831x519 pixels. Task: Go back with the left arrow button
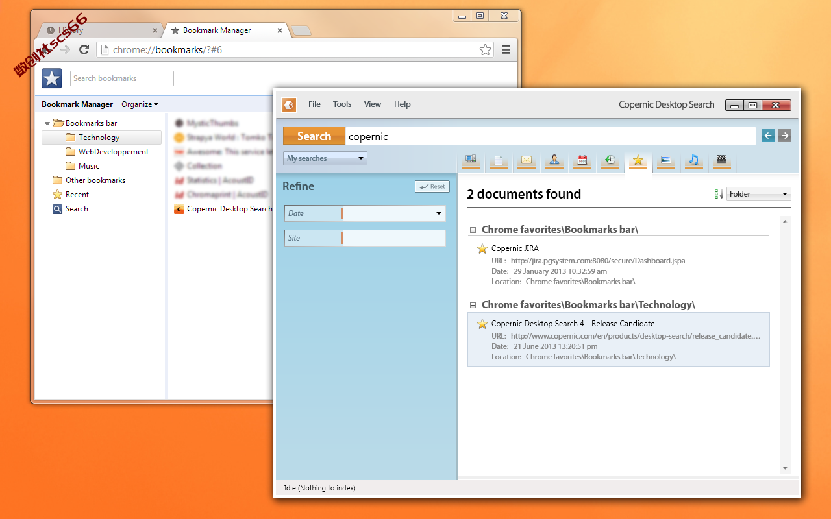768,136
